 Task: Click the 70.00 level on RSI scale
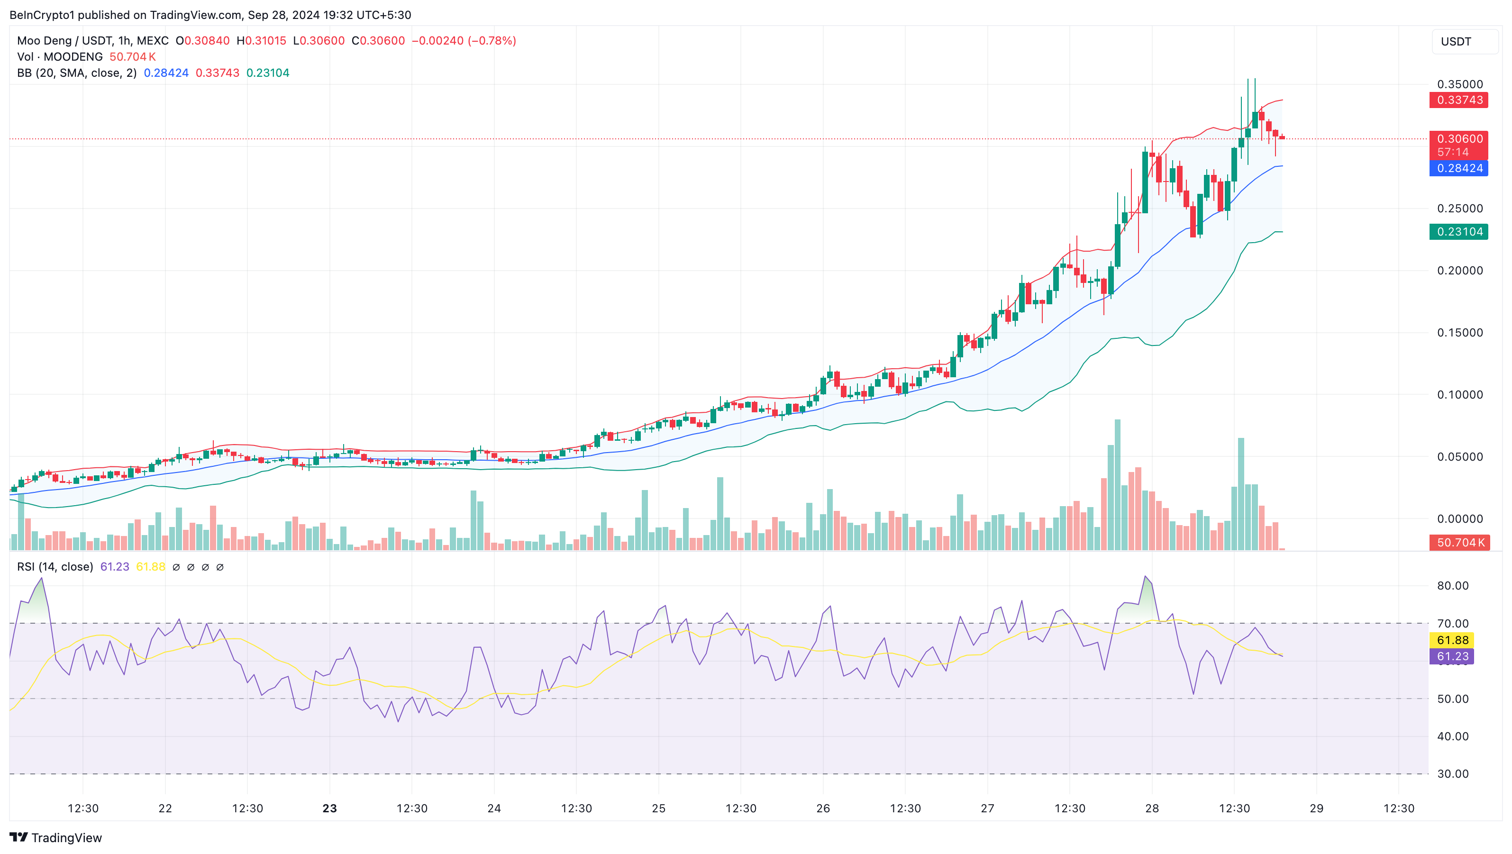[1453, 623]
